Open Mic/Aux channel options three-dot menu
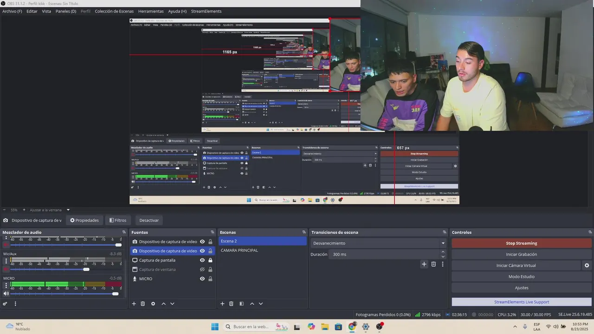 pyautogui.click(x=6, y=261)
